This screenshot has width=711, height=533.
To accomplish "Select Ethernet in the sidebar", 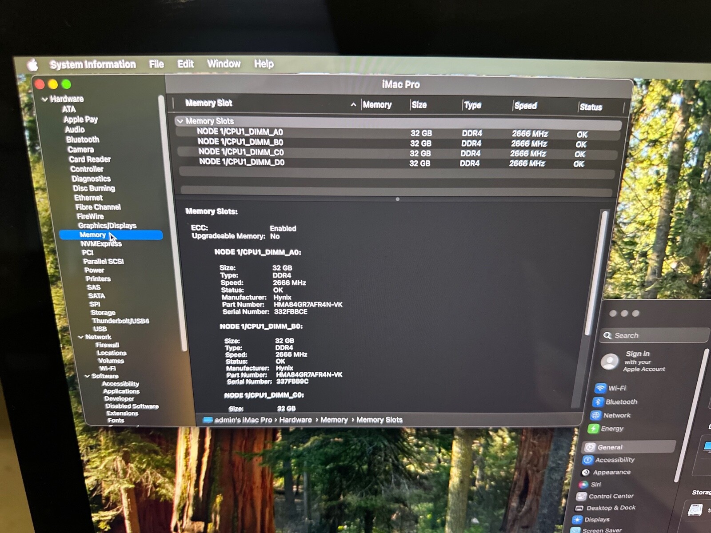I will pyautogui.click(x=88, y=198).
